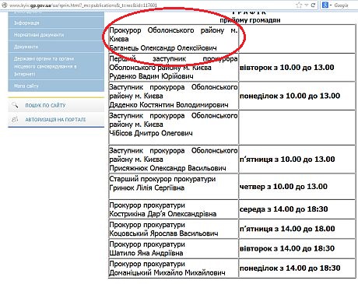Image resolution: width=358 pixels, height=284 pixels.
Task: Select the name Присяжнюк Олександр Васильович
Action: coord(167,168)
